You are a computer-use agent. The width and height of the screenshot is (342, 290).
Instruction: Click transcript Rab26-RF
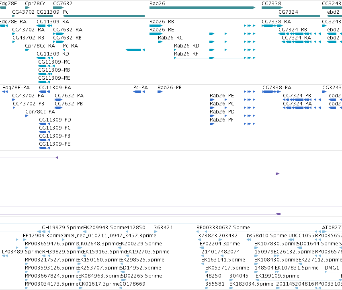(186, 54)
